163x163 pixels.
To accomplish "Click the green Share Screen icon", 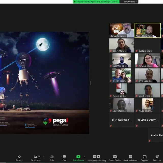I will (78, 157).
